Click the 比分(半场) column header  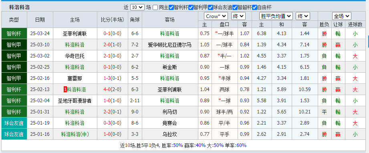113,20
